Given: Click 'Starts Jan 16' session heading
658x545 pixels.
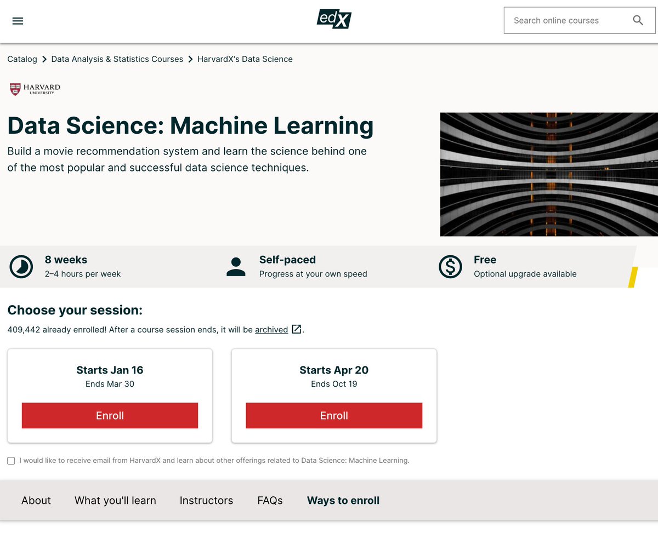Looking at the screenshot, I should [110, 370].
